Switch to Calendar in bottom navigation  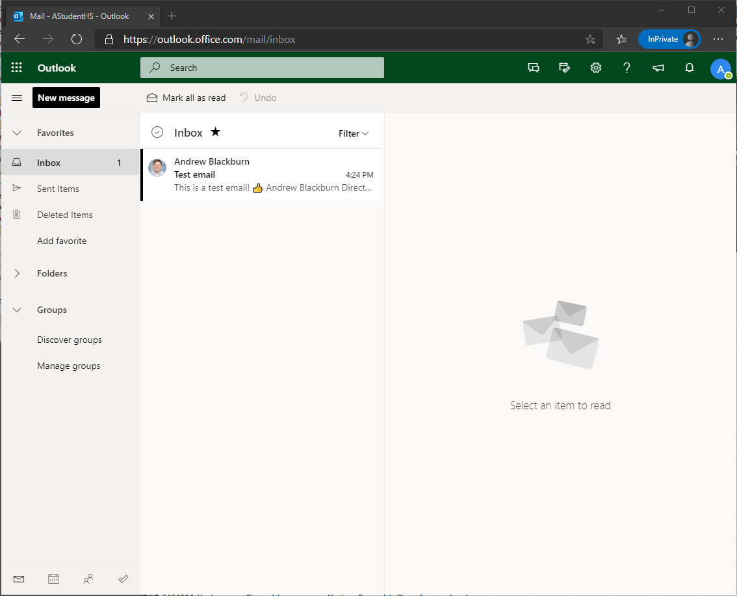point(53,578)
